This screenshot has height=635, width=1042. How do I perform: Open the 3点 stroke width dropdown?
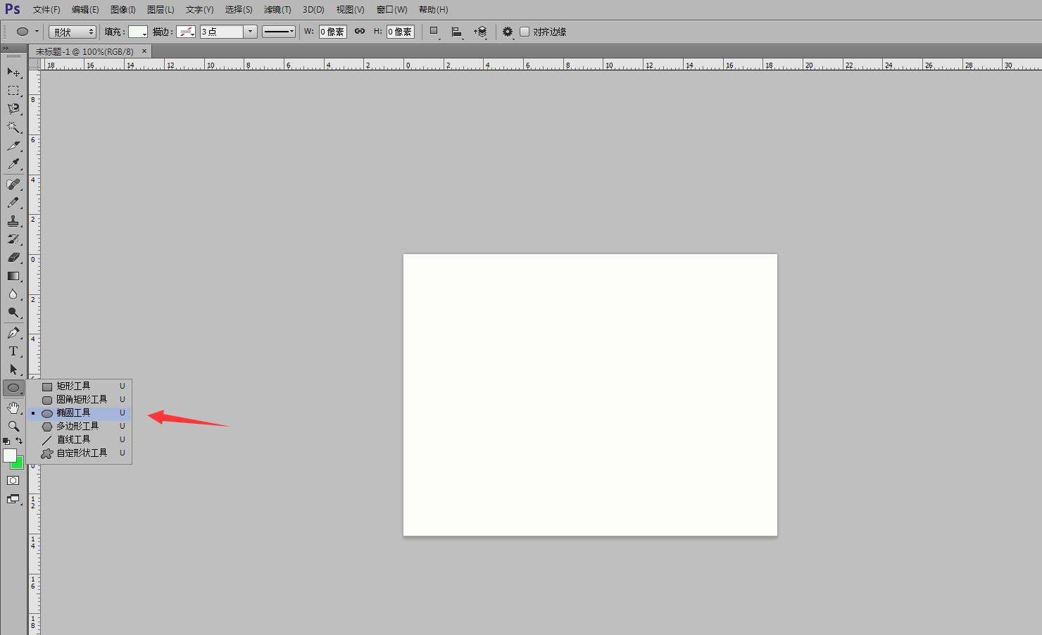[250, 31]
